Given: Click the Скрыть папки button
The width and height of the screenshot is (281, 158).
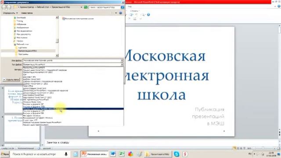Looking at the screenshot, I should coord(11,79).
